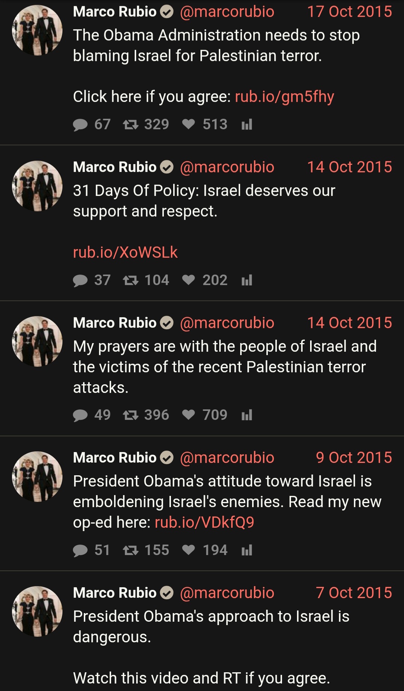Image resolution: width=404 pixels, height=691 pixels.
Task: Like the tweet with 194 likes
Action: pyautogui.click(x=189, y=550)
